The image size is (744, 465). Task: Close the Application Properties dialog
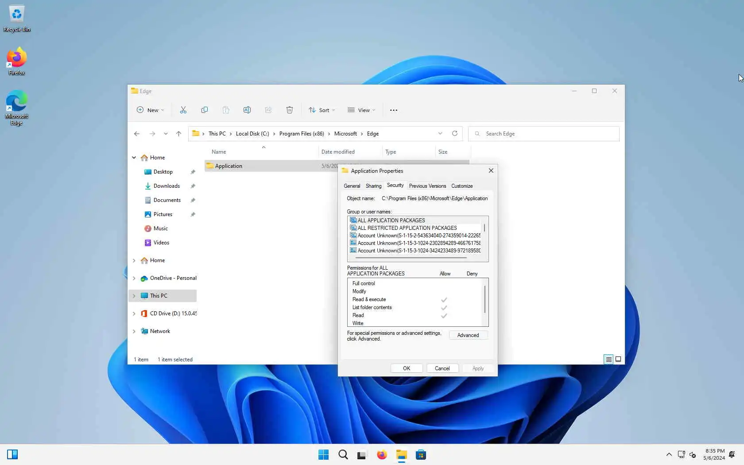click(x=491, y=170)
